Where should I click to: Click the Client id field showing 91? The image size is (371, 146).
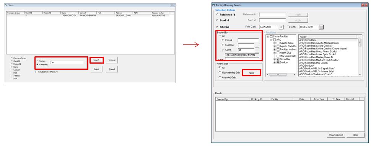(246, 50)
